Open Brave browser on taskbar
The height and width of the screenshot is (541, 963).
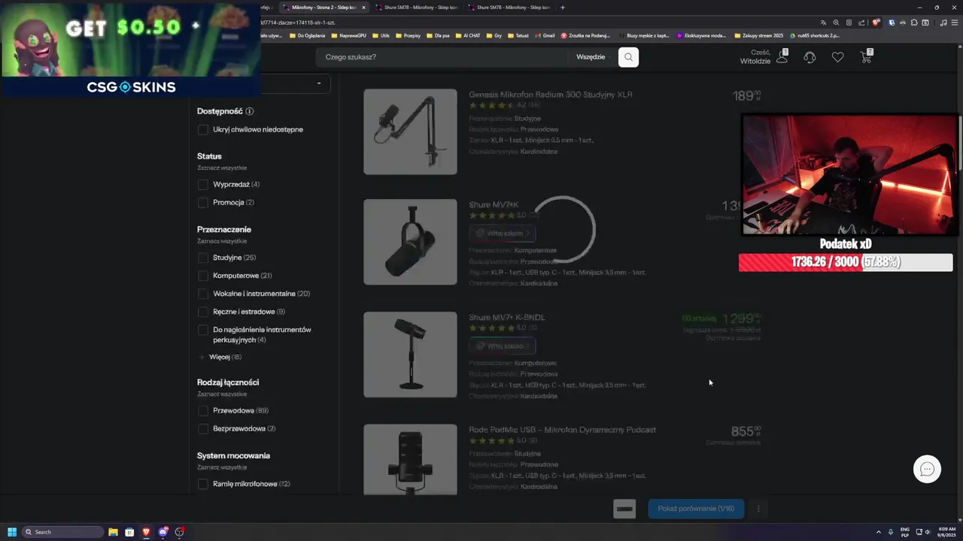click(146, 532)
